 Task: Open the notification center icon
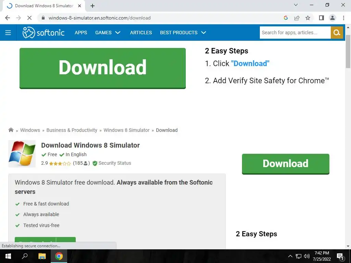(x=340, y=256)
